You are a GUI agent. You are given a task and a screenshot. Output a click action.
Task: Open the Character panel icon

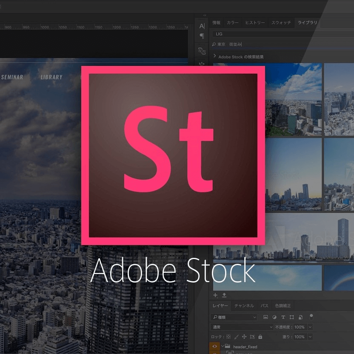[202, 26]
